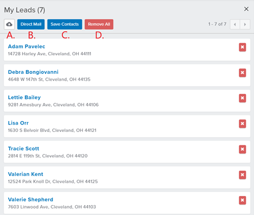Go to next page of leads
The width and height of the screenshot is (254, 215).
point(245,24)
